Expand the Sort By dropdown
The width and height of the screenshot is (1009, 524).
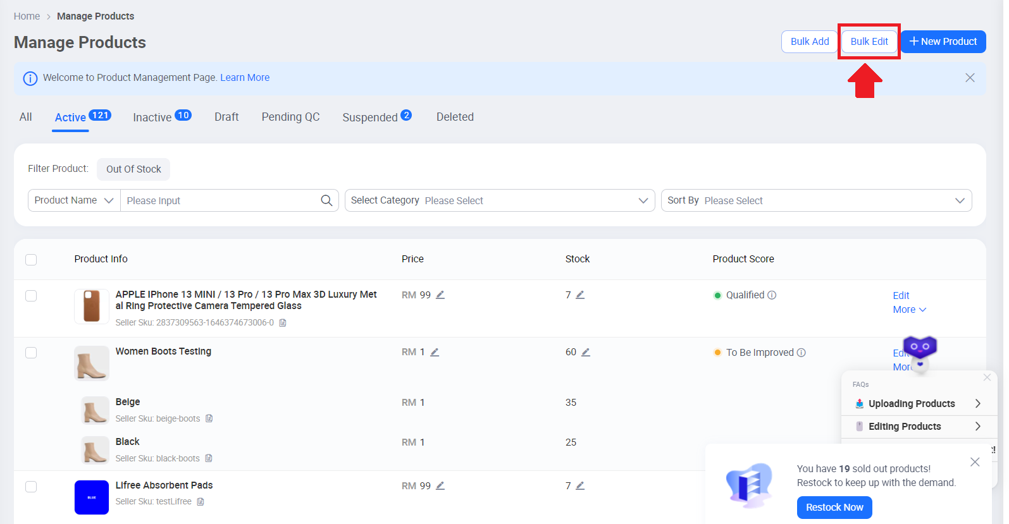click(x=816, y=200)
